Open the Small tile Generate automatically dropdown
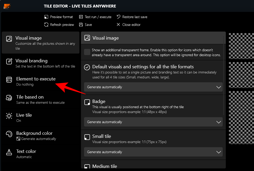The height and width of the screenshot is (171, 254). (153, 152)
